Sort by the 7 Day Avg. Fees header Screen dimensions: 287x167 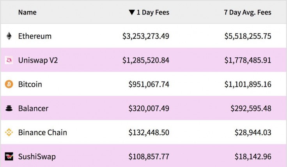tap(248, 12)
